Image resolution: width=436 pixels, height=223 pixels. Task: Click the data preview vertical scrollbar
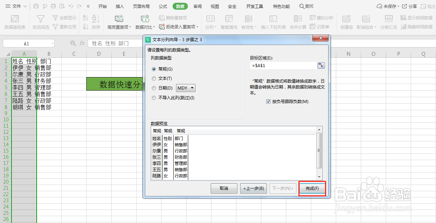pyautogui.click(x=320, y=153)
